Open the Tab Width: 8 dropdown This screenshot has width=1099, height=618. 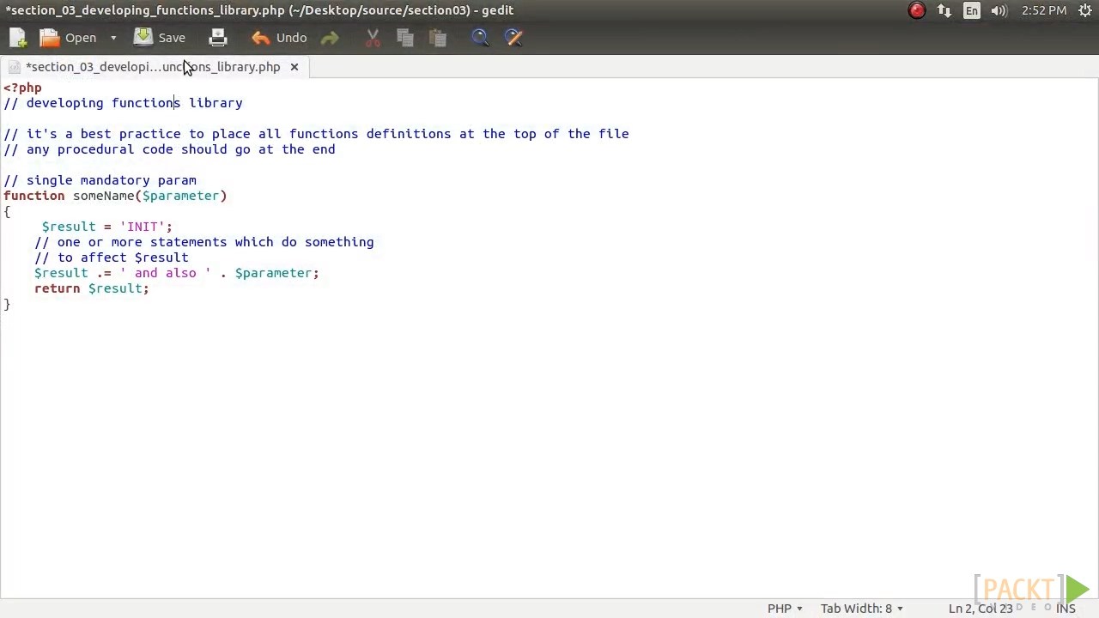861,609
